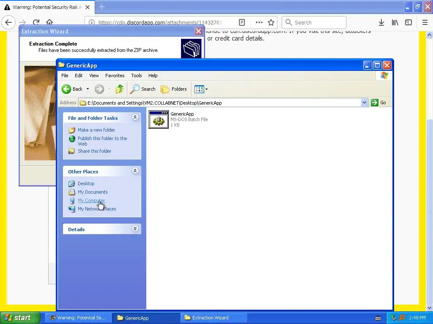
Task: Open My Computer from Other Places
Action: tap(91, 200)
